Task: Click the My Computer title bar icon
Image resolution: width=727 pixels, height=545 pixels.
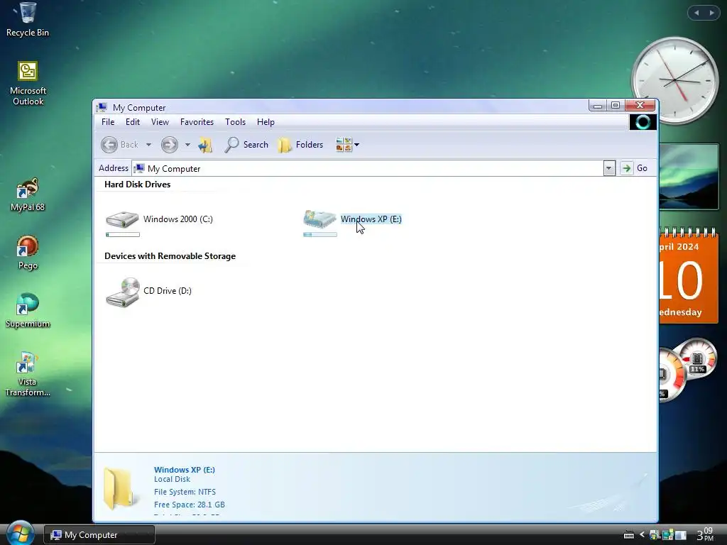Action: (x=102, y=108)
